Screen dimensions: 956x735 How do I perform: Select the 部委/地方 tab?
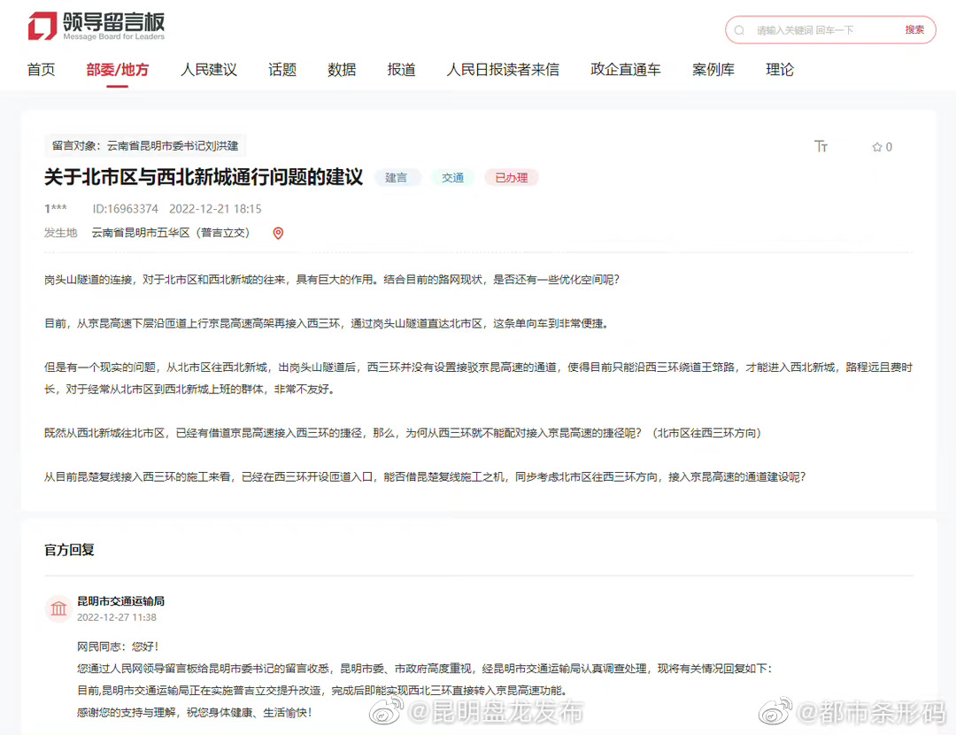(117, 70)
